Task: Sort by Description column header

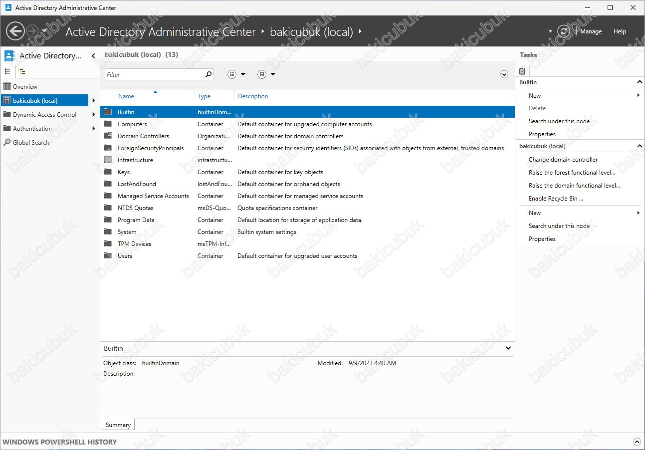Action: [253, 96]
